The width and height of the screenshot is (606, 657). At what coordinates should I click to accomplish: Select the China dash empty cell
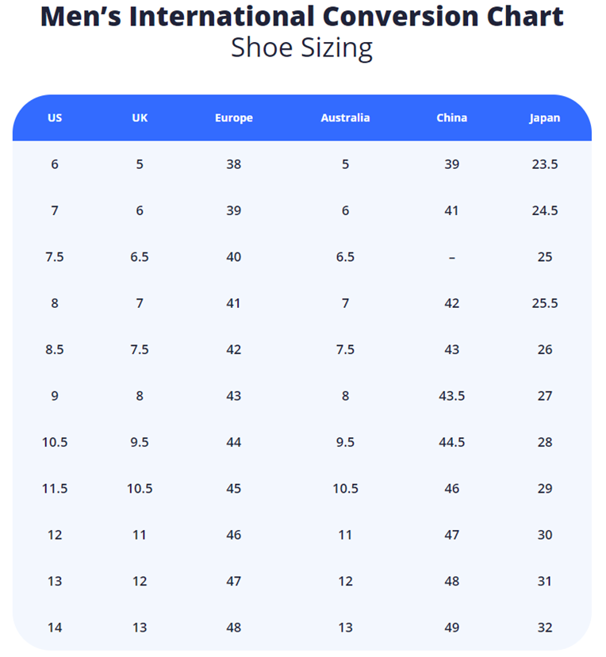(x=451, y=257)
